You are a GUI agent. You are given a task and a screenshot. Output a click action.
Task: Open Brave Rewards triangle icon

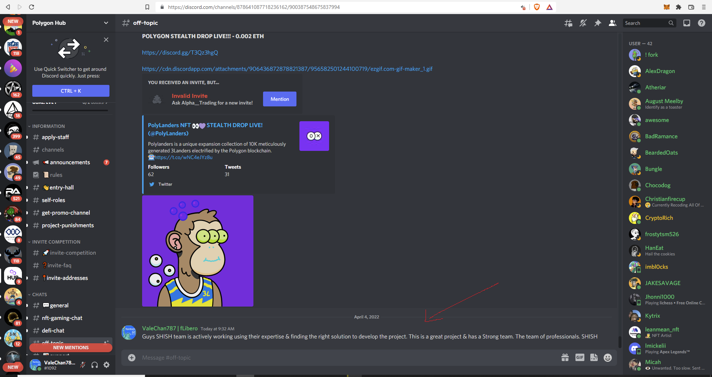click(549, 7)
